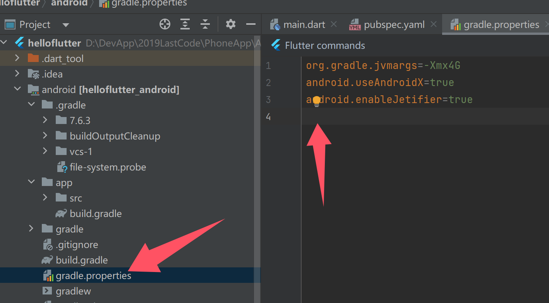Open Project panel settings gear

pos(231,24)
